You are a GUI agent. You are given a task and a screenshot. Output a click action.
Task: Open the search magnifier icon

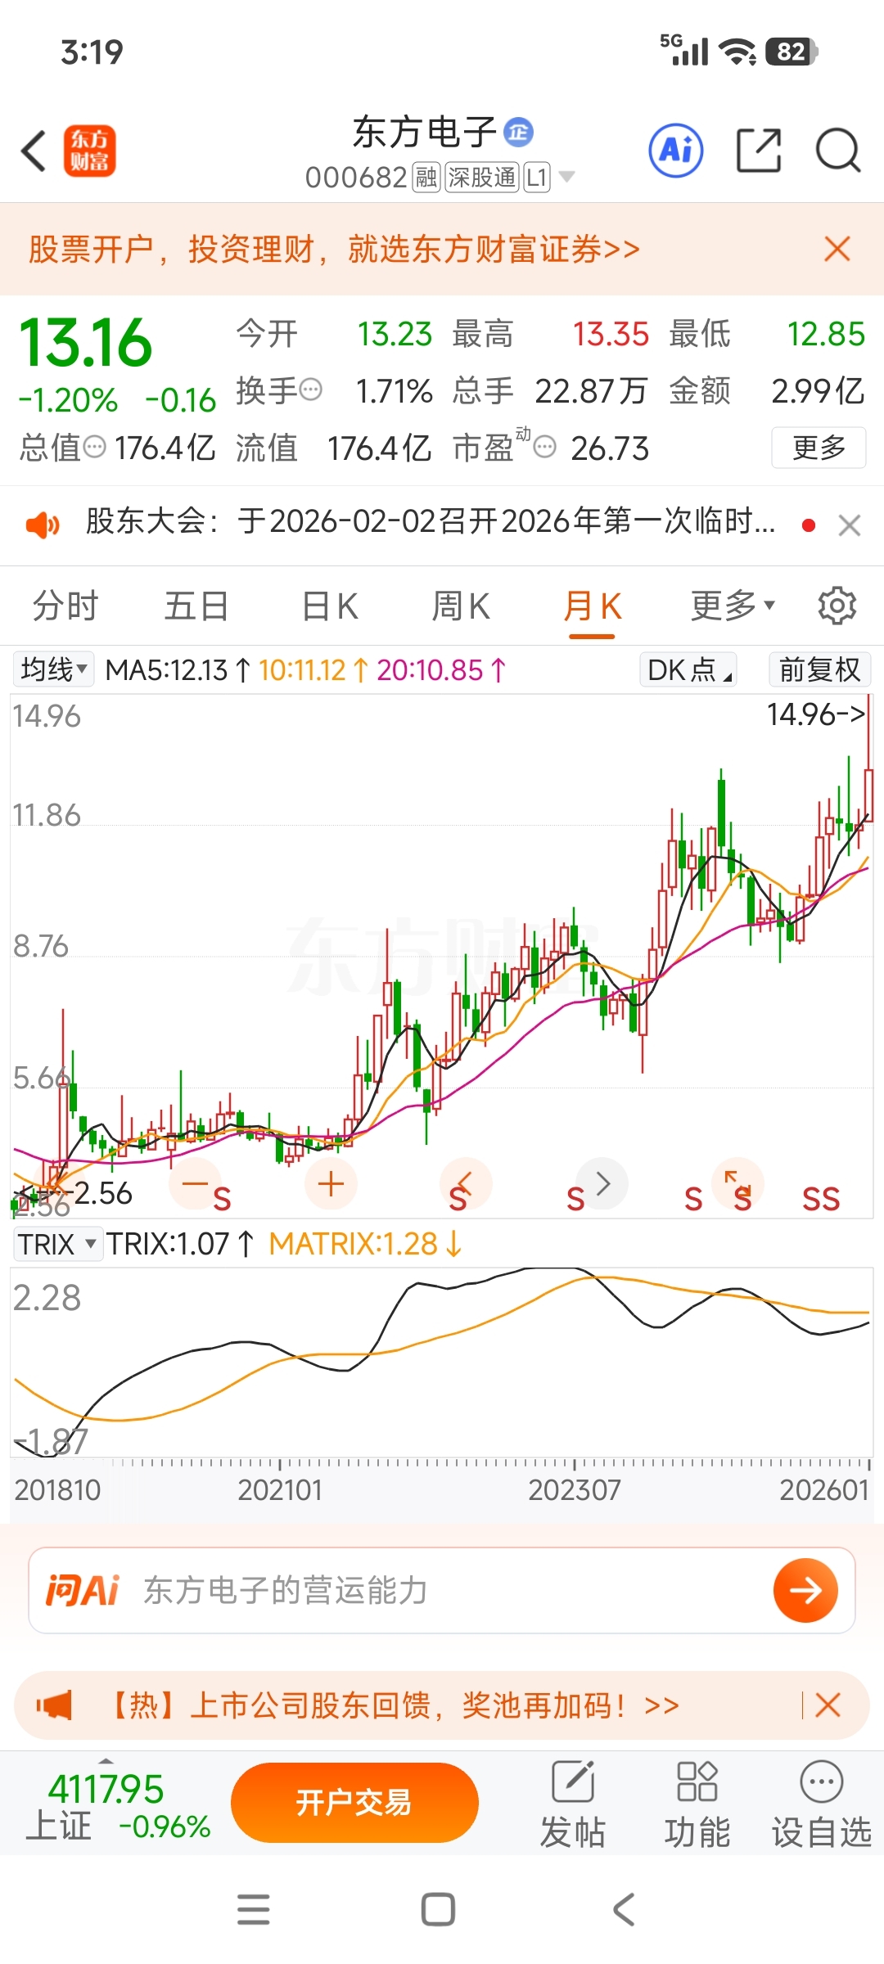click(x=838, y=151)
